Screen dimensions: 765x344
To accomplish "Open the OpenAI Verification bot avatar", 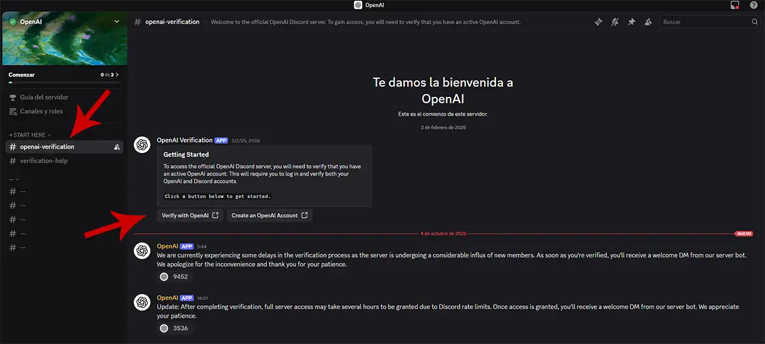I will tap(142, 145).
